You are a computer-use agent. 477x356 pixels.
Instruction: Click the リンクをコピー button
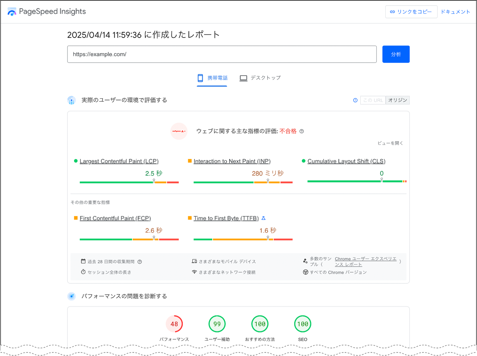coord(411,12)
